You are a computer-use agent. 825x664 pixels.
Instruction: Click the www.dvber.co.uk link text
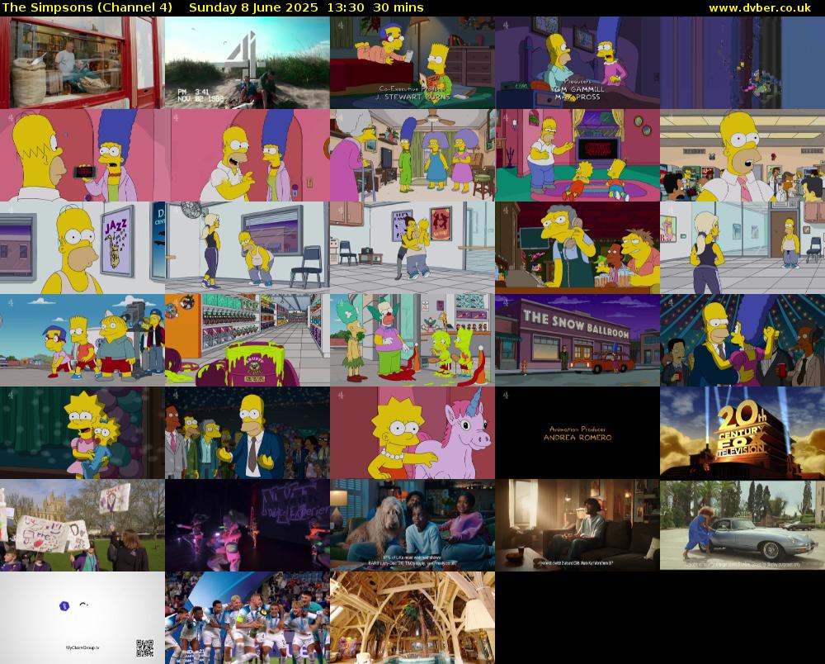tap(760, 7)
